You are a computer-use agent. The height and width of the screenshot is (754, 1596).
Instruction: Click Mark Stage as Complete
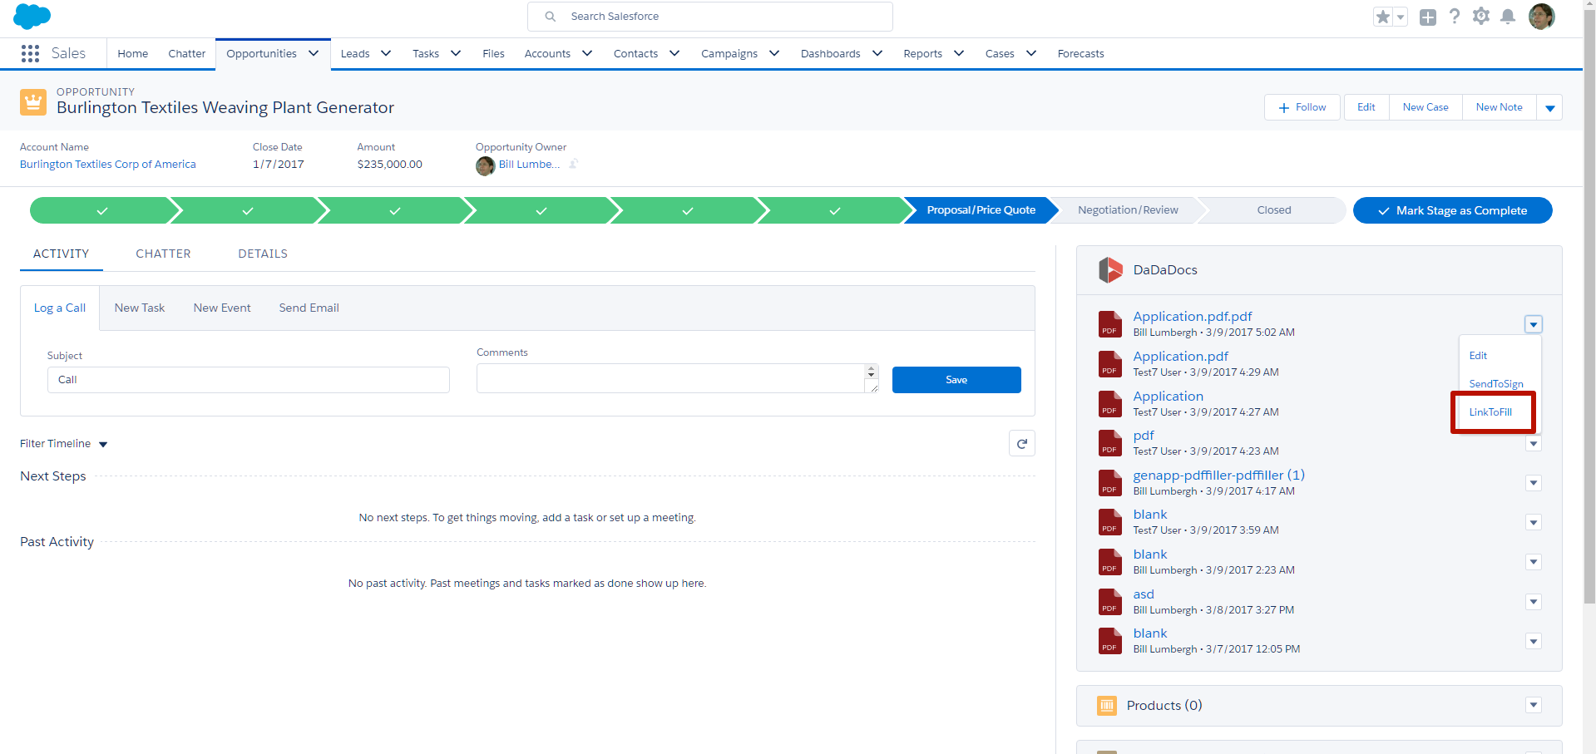[x=1453, y=210]
